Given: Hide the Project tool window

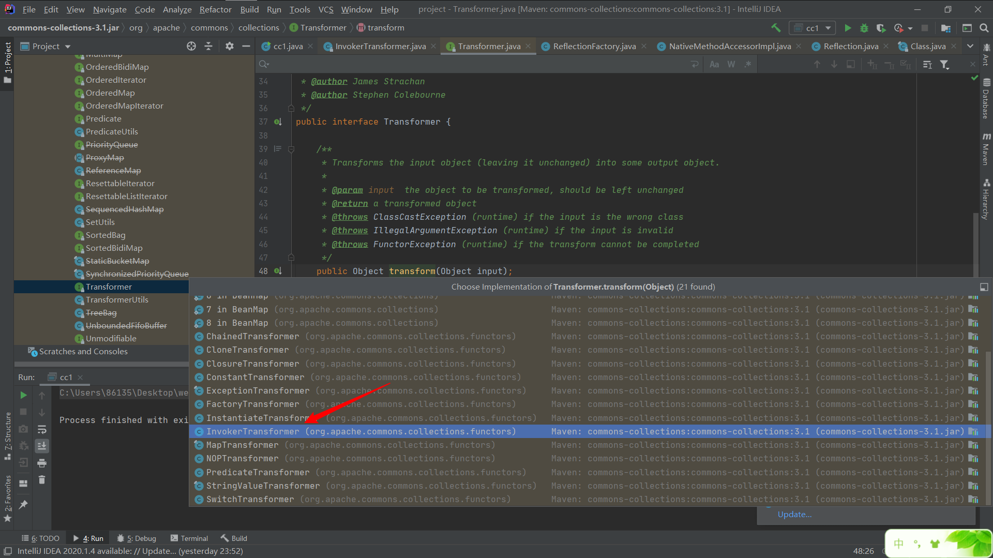Looking at the screenshot, I should point(246,46).
